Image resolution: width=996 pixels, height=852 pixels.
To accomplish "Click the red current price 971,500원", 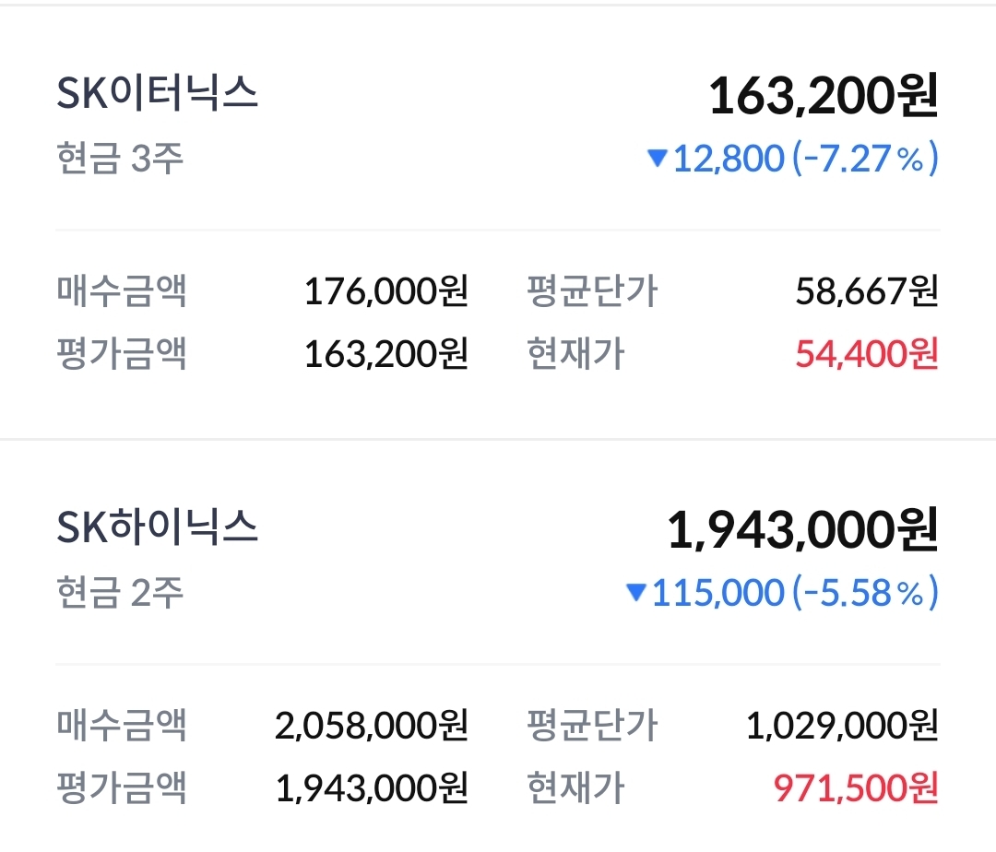I will (x=856, y=788).
